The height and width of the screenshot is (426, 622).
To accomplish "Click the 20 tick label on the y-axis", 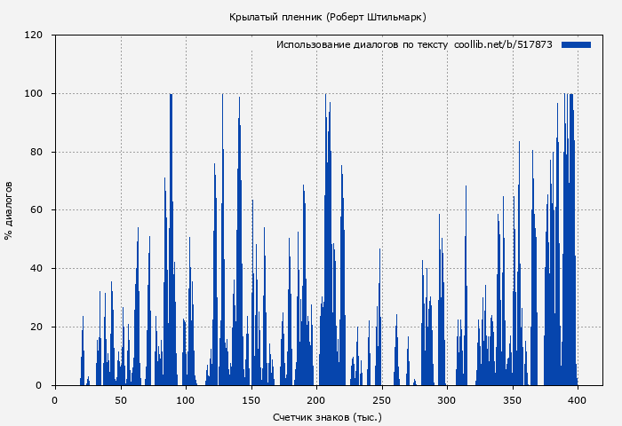I will 36,327.
